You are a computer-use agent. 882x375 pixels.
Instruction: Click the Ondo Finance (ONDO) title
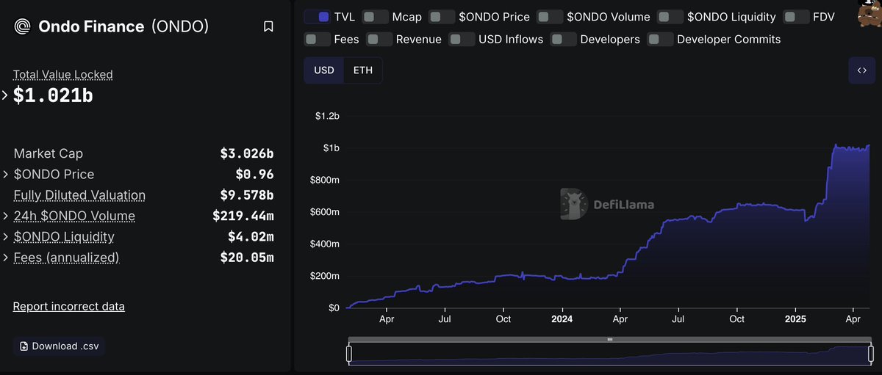pos(123,26)
